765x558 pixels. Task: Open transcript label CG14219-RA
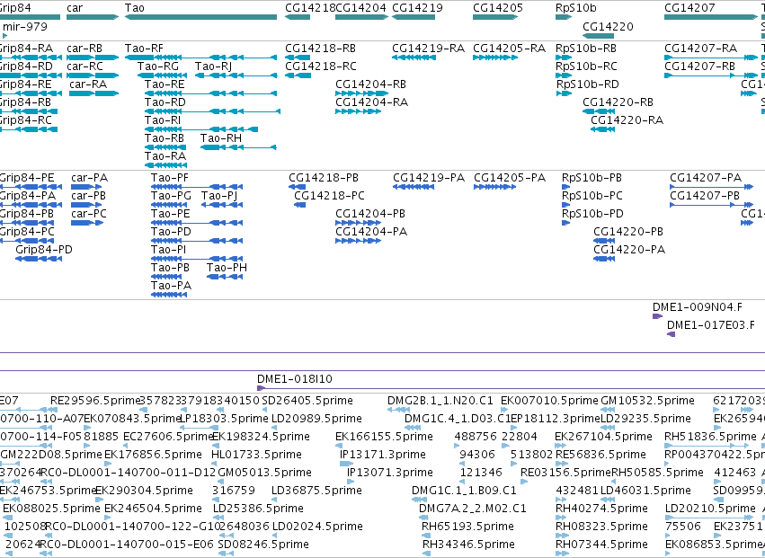point(429,49)
